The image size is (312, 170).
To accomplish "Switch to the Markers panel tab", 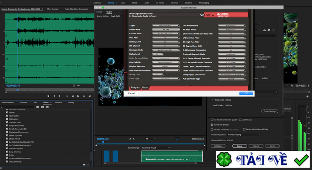I will [x=58, y=103].
